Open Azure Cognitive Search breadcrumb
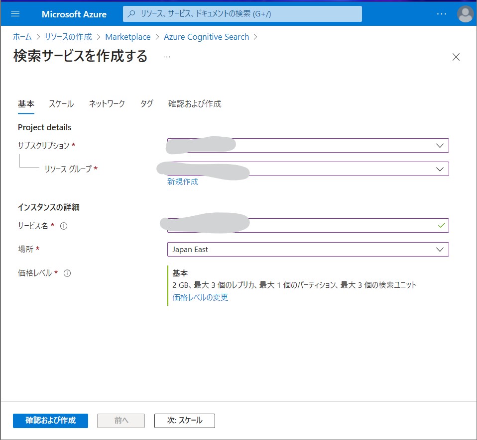Viewport: 477px width, 440px height. 206,37
